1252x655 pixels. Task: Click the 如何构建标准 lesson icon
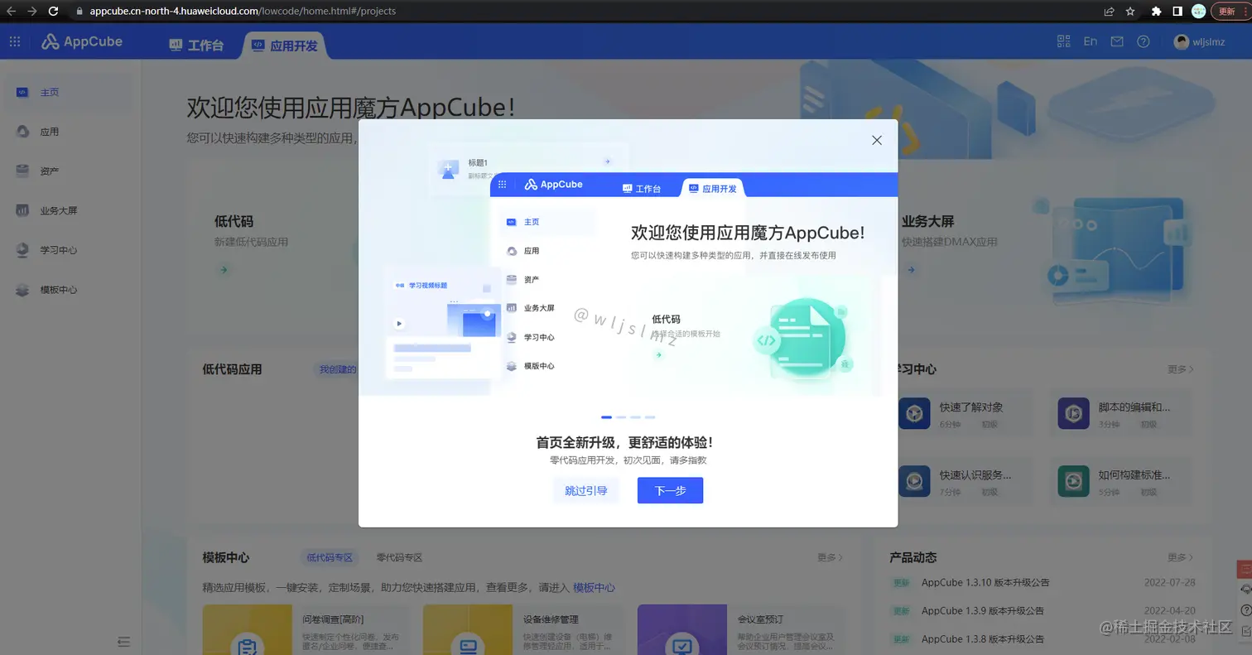point(1073,481)
